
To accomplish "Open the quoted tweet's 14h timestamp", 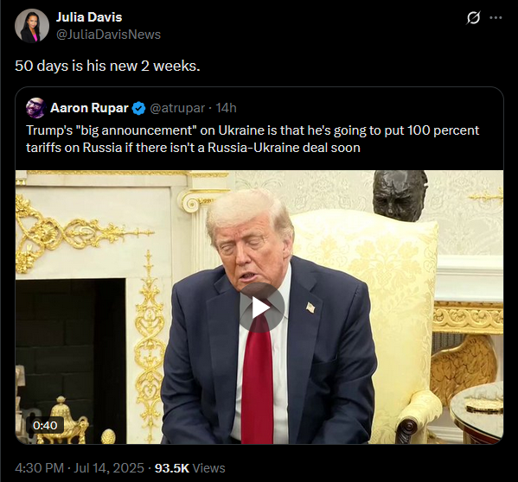I will click(x=226, y=108).
